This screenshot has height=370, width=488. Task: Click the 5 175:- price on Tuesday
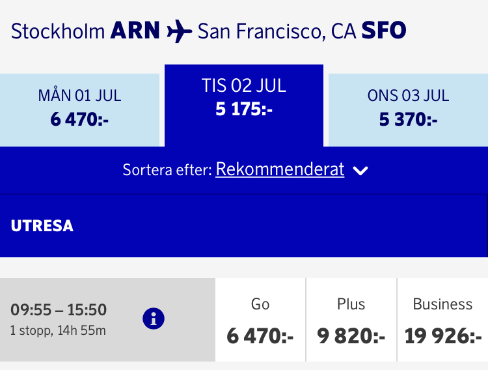tap(244, 109)
